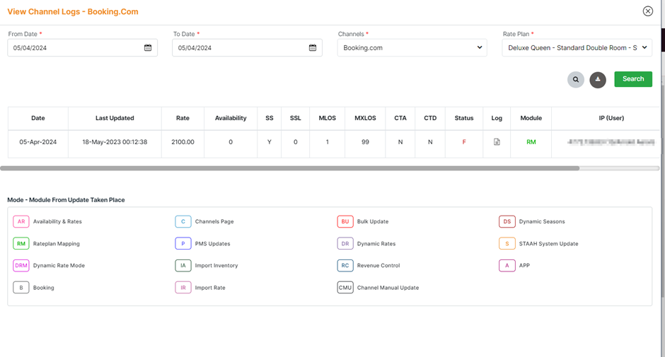Click the dark round upload arrow icon
Screen dimensions: 665x357
tap(598, 79)
